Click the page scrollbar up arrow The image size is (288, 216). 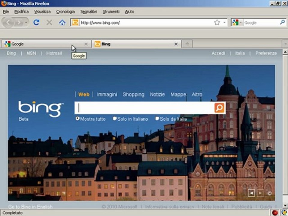[x=285, y=52]
